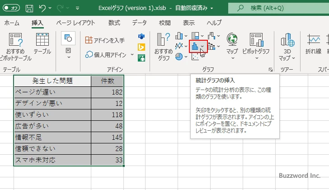Expand the statistic chart dropdown arrow

point(202,46)
